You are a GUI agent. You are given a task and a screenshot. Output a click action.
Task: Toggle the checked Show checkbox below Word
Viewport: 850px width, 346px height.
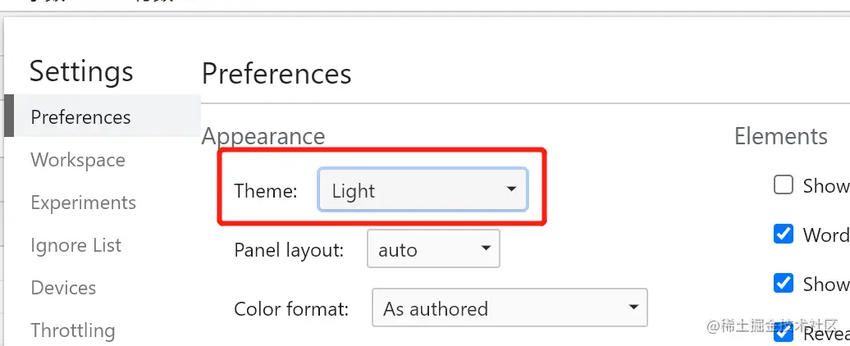pos(784,284)
